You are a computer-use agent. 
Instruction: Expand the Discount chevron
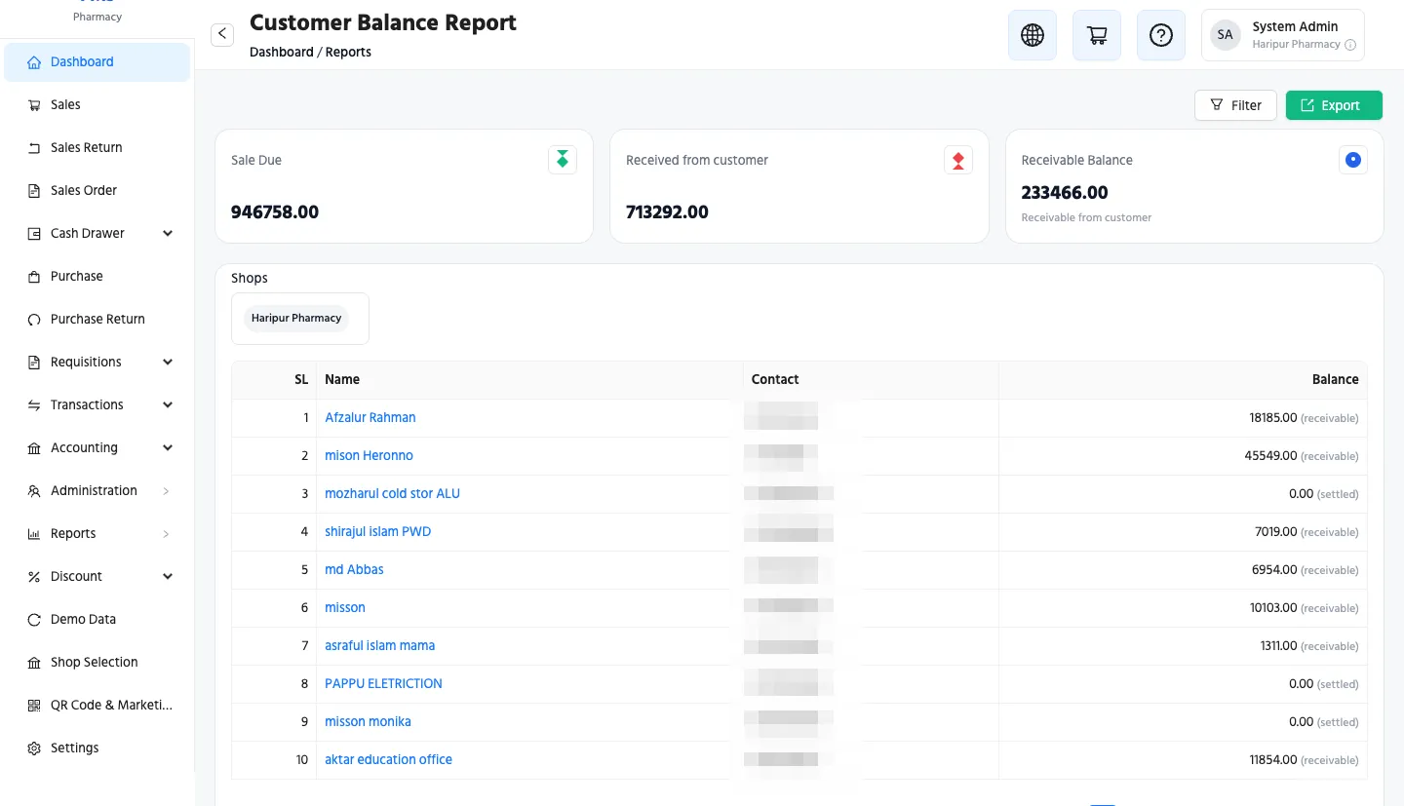click(x=168, y=577)
